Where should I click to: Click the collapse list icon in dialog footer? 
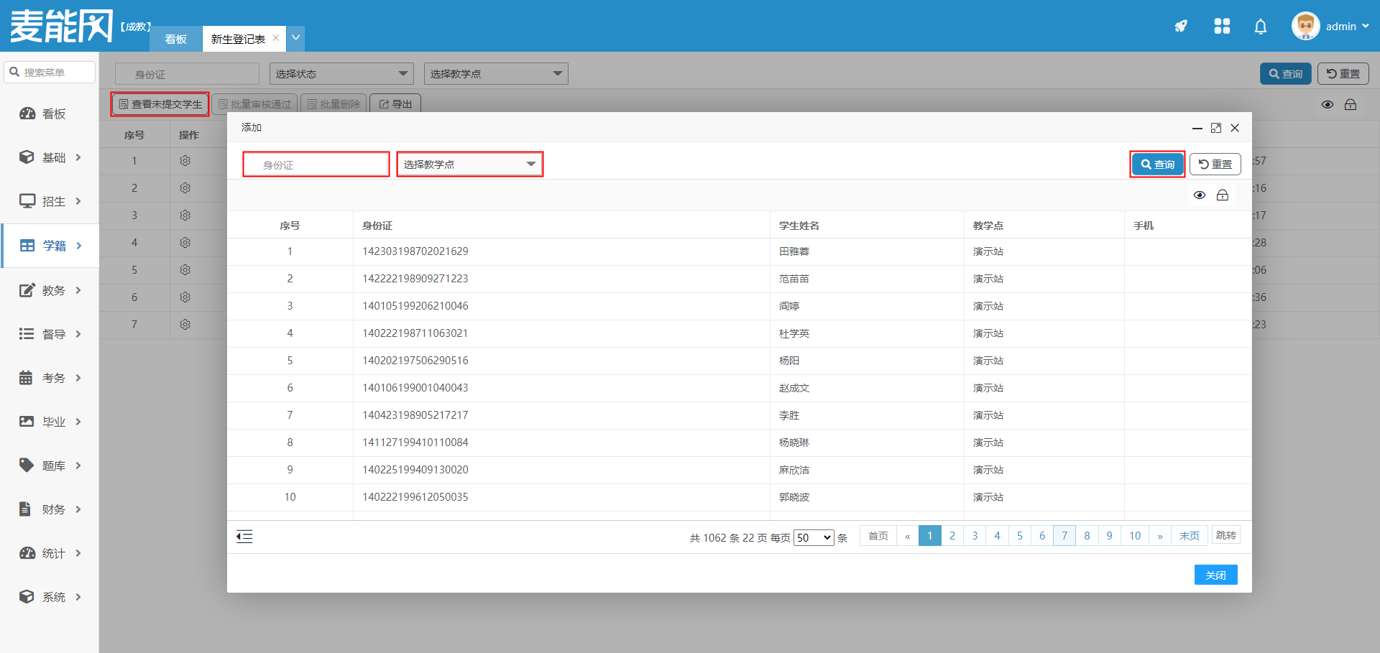(244, 537)
